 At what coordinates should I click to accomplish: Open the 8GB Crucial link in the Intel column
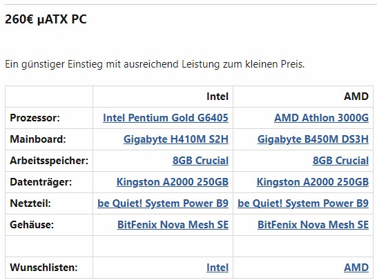200,161
